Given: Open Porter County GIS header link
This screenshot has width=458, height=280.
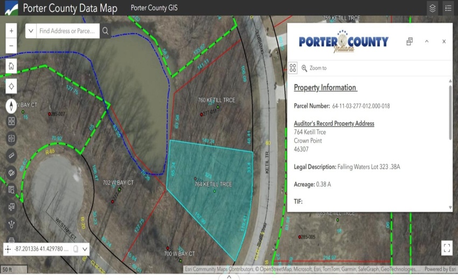Looking at the screenshot, I should pyautogui.click(x=154, y=8).
